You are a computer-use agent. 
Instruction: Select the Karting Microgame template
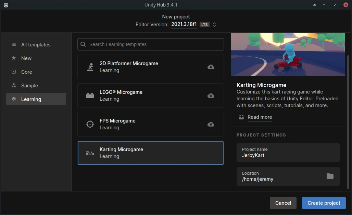click(x=151, y=153)
